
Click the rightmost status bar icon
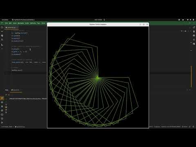click(193, 127)
